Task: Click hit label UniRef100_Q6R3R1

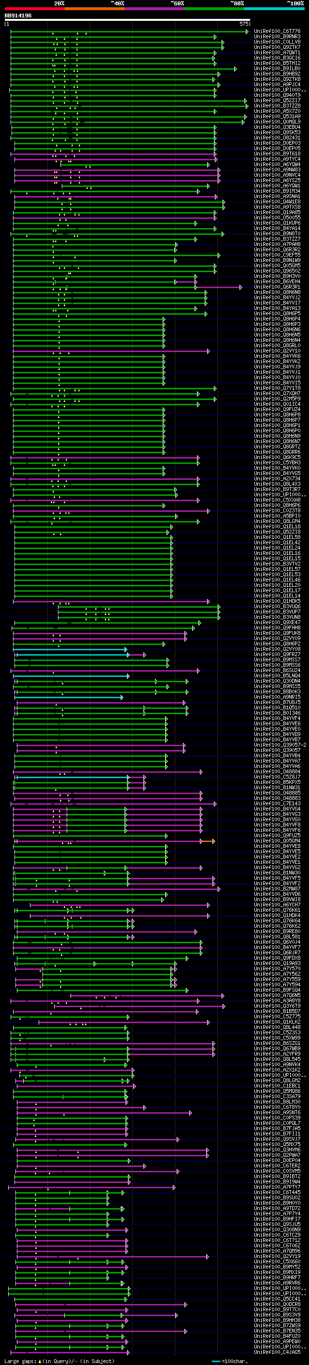Action: [277, 287]
